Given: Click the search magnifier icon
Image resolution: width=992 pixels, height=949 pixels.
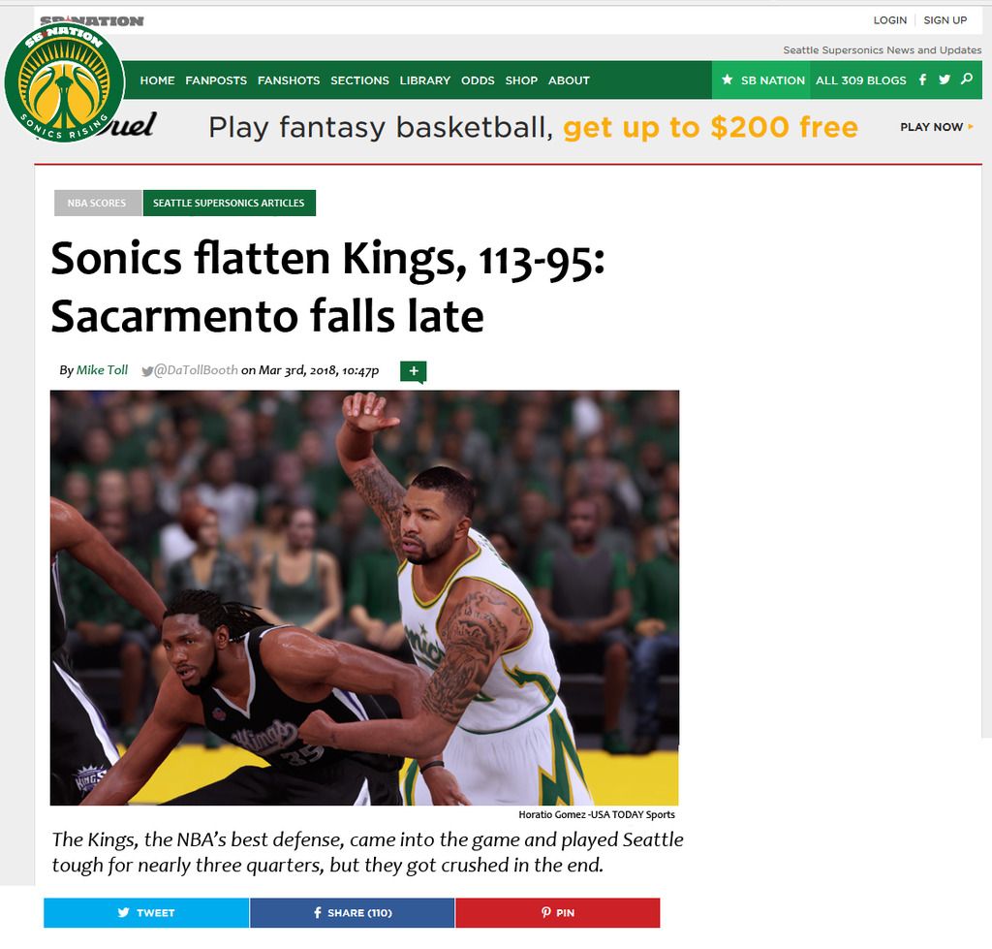Looking at the screenshot, I should pyautogui.click(x=967, y=79).
